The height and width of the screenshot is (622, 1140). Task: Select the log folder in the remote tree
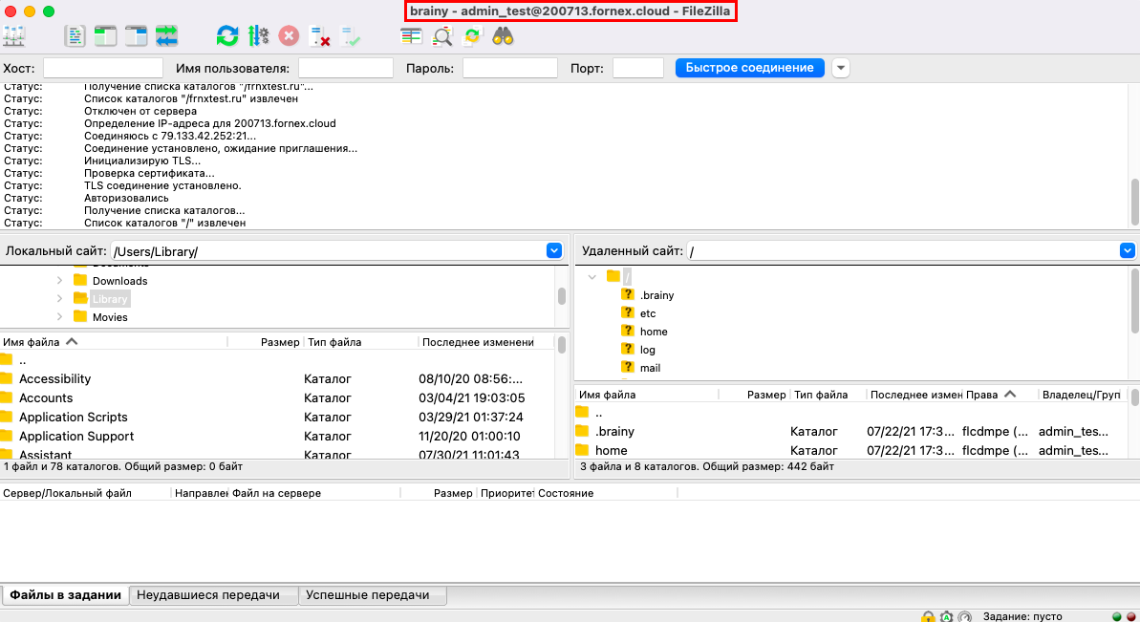647,350
